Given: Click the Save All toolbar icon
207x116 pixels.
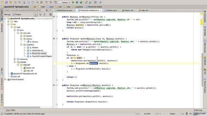Looking at the screenshot, I should point(6,2).
